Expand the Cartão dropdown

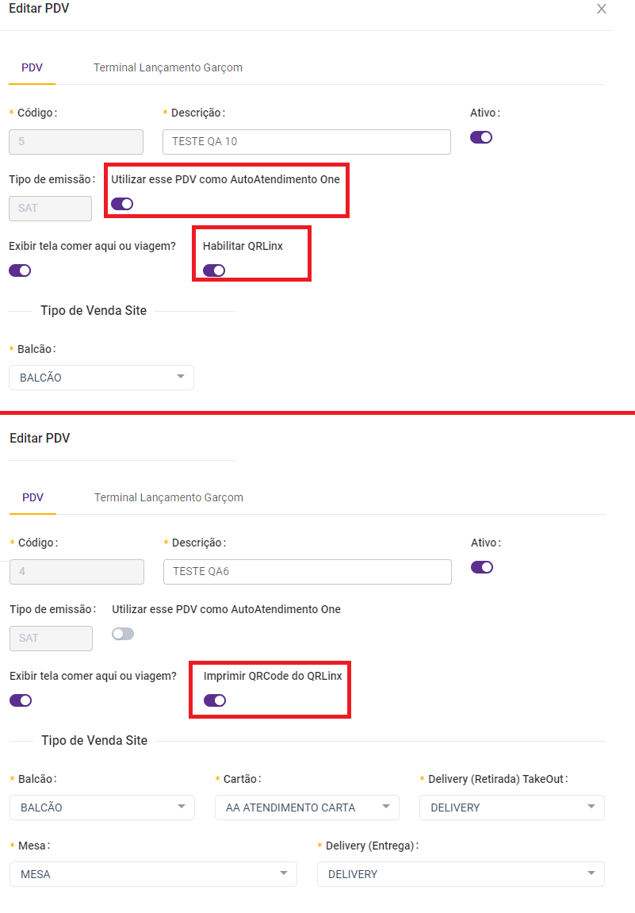pyautogui.click(x=307, y=808)
